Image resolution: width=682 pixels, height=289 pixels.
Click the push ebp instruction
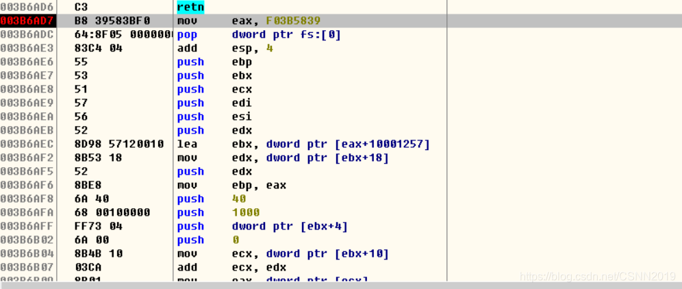pyautogui.click(x=214, y=62)
